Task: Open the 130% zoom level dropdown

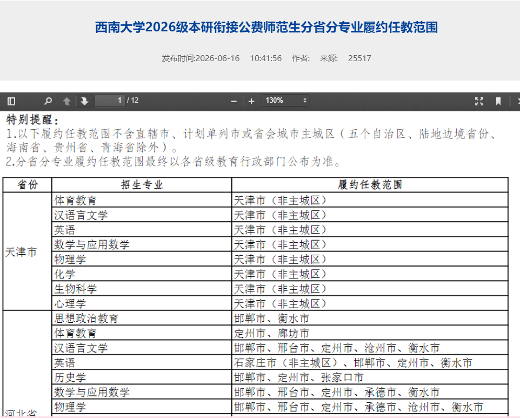Action: 286,101
